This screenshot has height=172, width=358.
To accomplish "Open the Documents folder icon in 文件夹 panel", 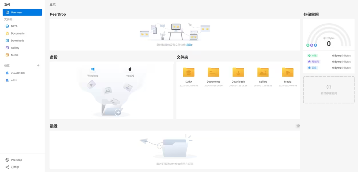I will click(213, 72).
